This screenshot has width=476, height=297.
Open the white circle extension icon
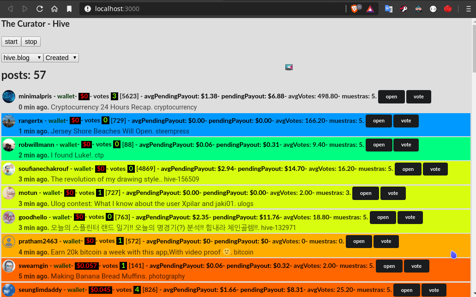pos(433,9)
